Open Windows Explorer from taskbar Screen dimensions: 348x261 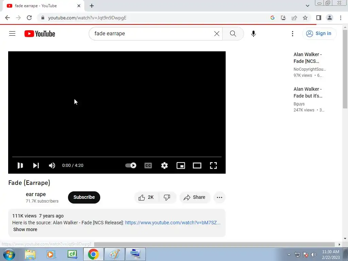coord(30,254)
